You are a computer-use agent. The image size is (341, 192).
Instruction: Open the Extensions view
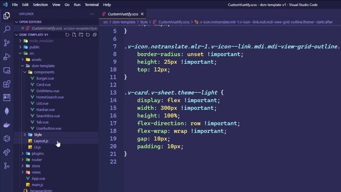[x=7, y=84]
